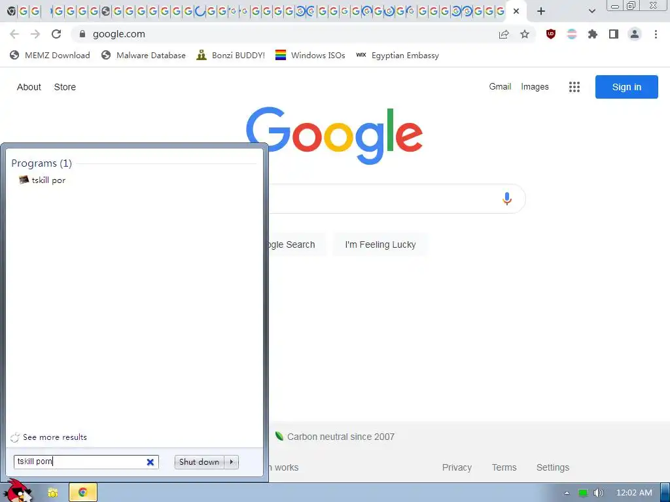Open the volume speaker tray icon
Image resolution: width=670 pixels, height=502 pixels.
[x=598, y=493]
